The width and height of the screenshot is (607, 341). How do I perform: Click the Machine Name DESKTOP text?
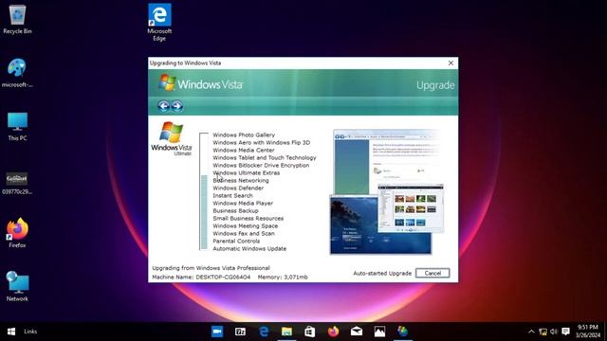tap(201, 278)
